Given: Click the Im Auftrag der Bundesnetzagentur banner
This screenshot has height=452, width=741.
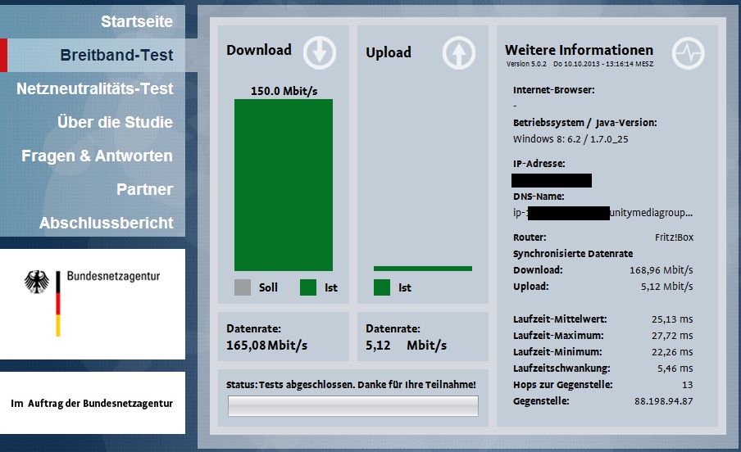Looking at the screenshot, I should coord(92,404).
